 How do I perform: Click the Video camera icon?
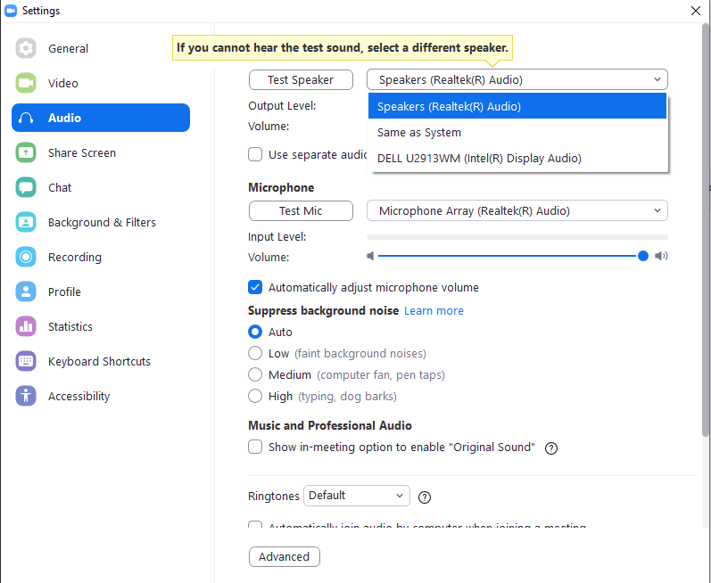click(26, 83)
